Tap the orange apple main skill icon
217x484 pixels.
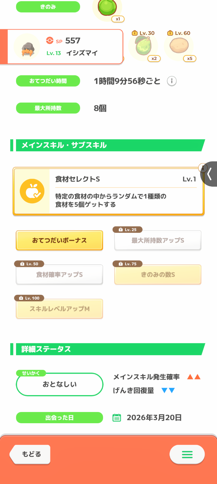tap(32, 191)
